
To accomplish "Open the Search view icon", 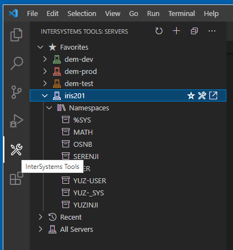I will point(17,63).
